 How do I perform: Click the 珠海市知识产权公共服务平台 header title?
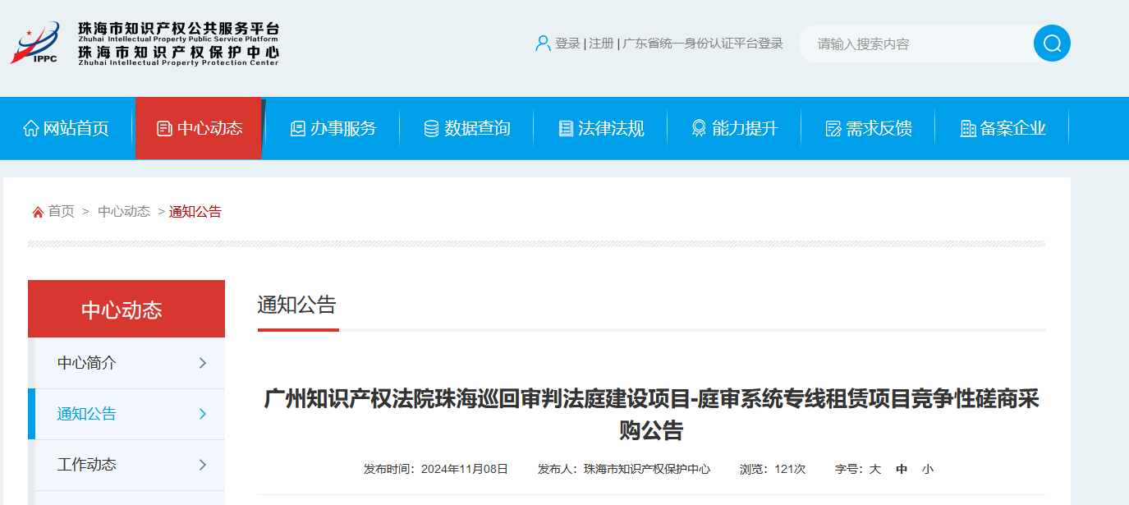(x=178, y=30)
